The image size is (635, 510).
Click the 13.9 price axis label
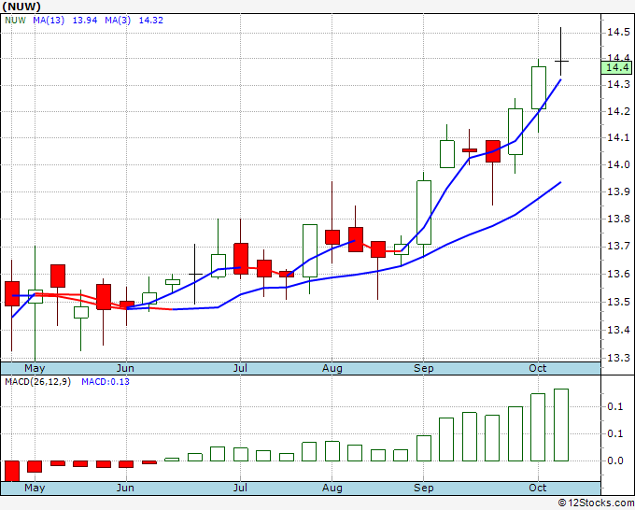pyautogui.click(x=618, y=191)
